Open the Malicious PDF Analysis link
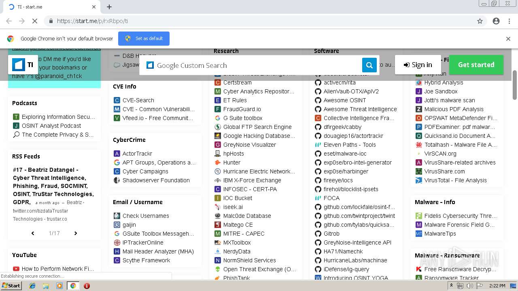 pyautogui.click(x=454, y=109)
